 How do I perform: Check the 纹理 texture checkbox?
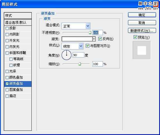pyautogui.click(x=11, y=65)
